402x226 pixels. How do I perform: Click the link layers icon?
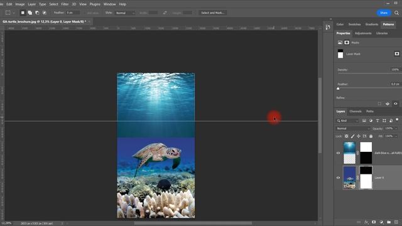coord(359,222)
